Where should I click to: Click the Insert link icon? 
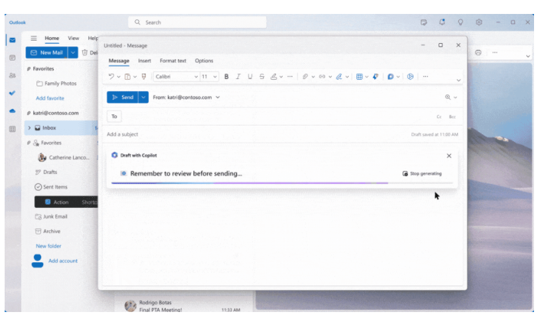coord(322,76)
